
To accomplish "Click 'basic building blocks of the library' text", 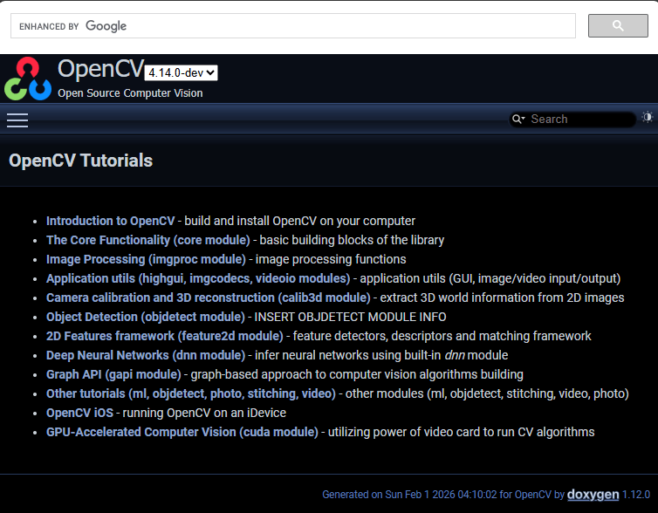I will (352, 240).
